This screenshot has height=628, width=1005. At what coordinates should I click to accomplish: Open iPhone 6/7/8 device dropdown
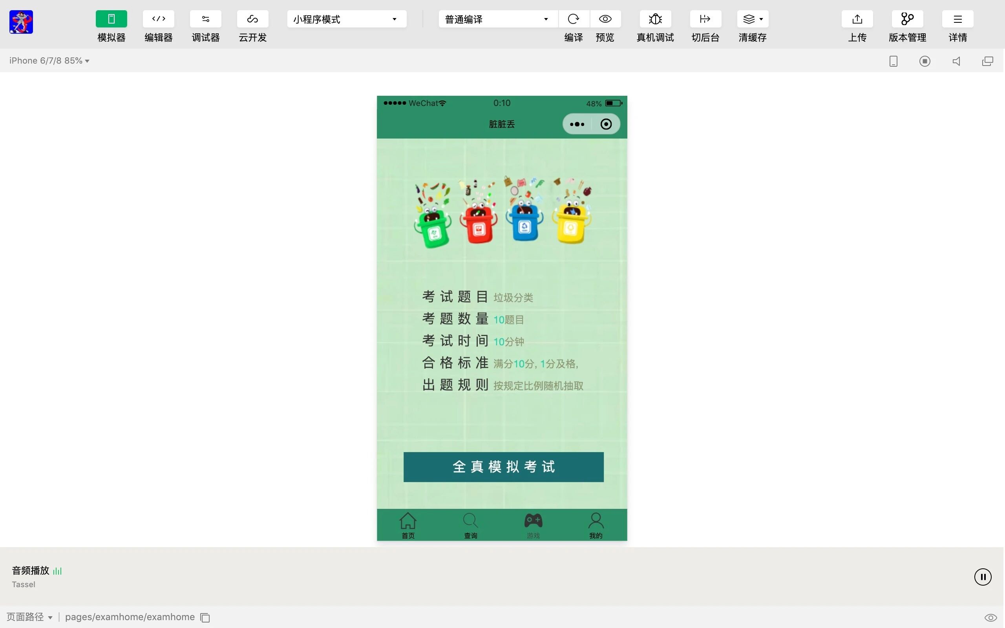[49, 60]
